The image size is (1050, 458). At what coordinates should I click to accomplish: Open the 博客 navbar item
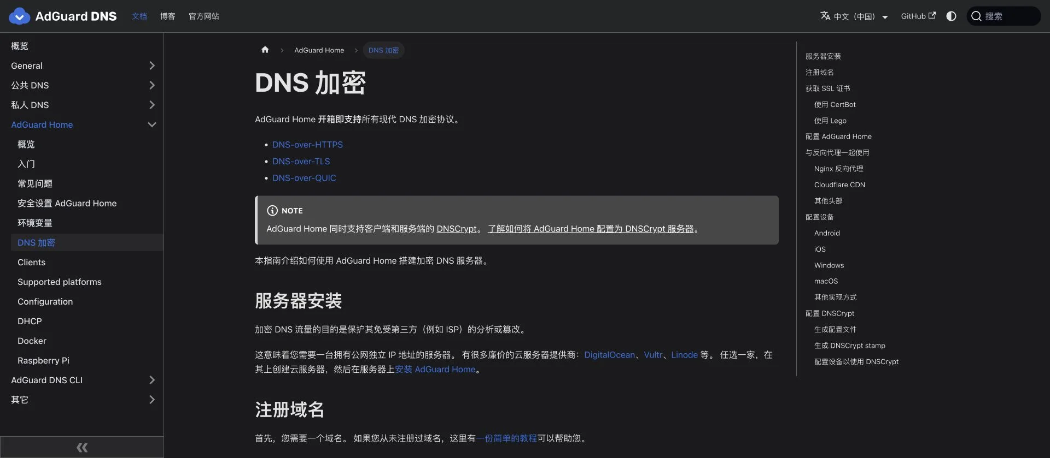pos(168,16)
